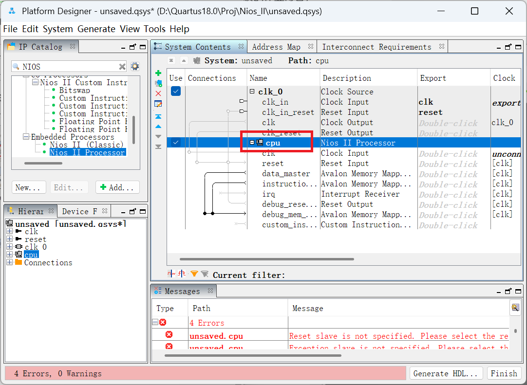Switch to the Interconnect Requirements tab
The image size is (527, 385).
[376, 47]
